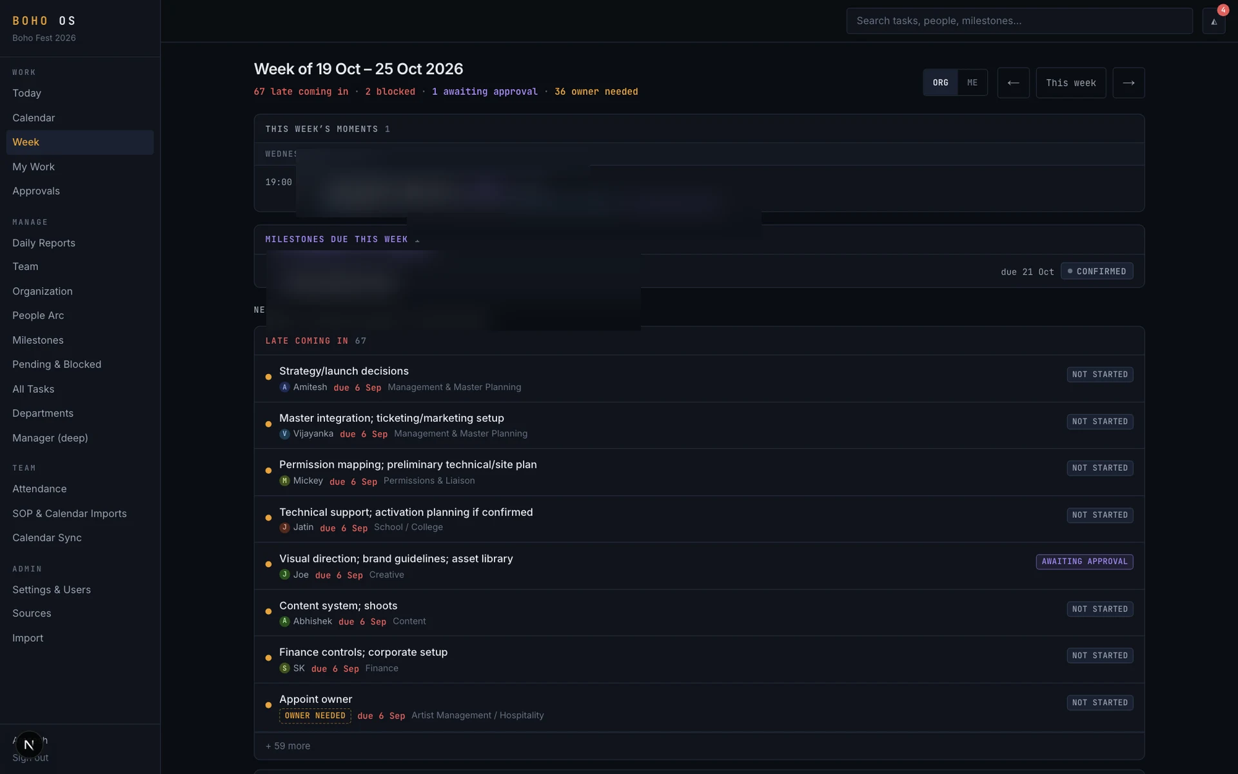Expand the + 59 more tasks

coord(288,746)
